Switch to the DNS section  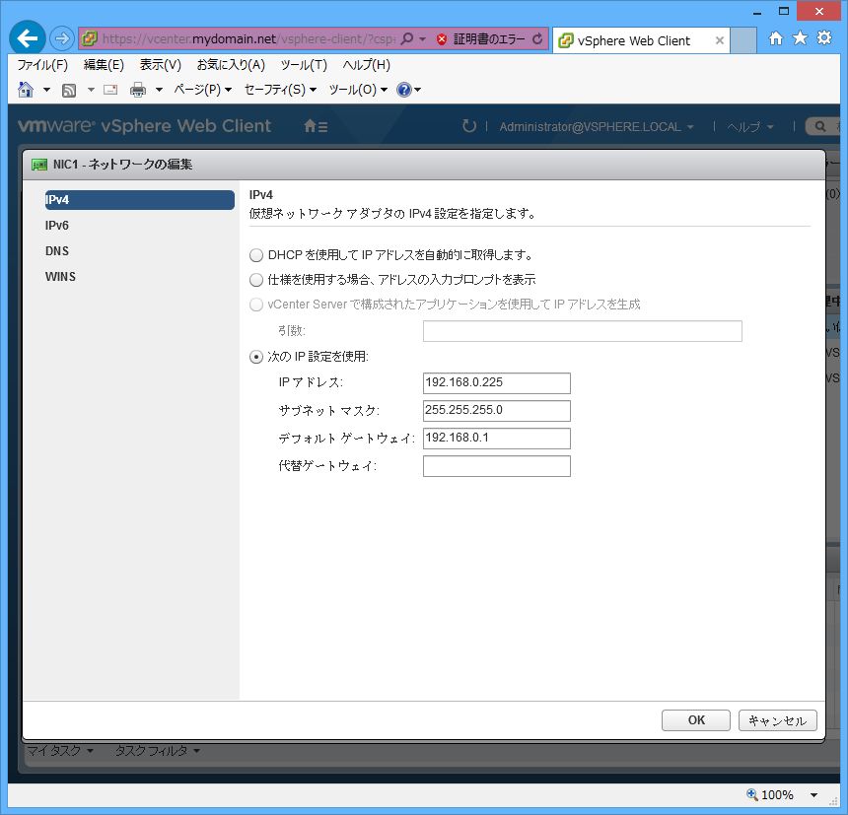click(57, 251)
